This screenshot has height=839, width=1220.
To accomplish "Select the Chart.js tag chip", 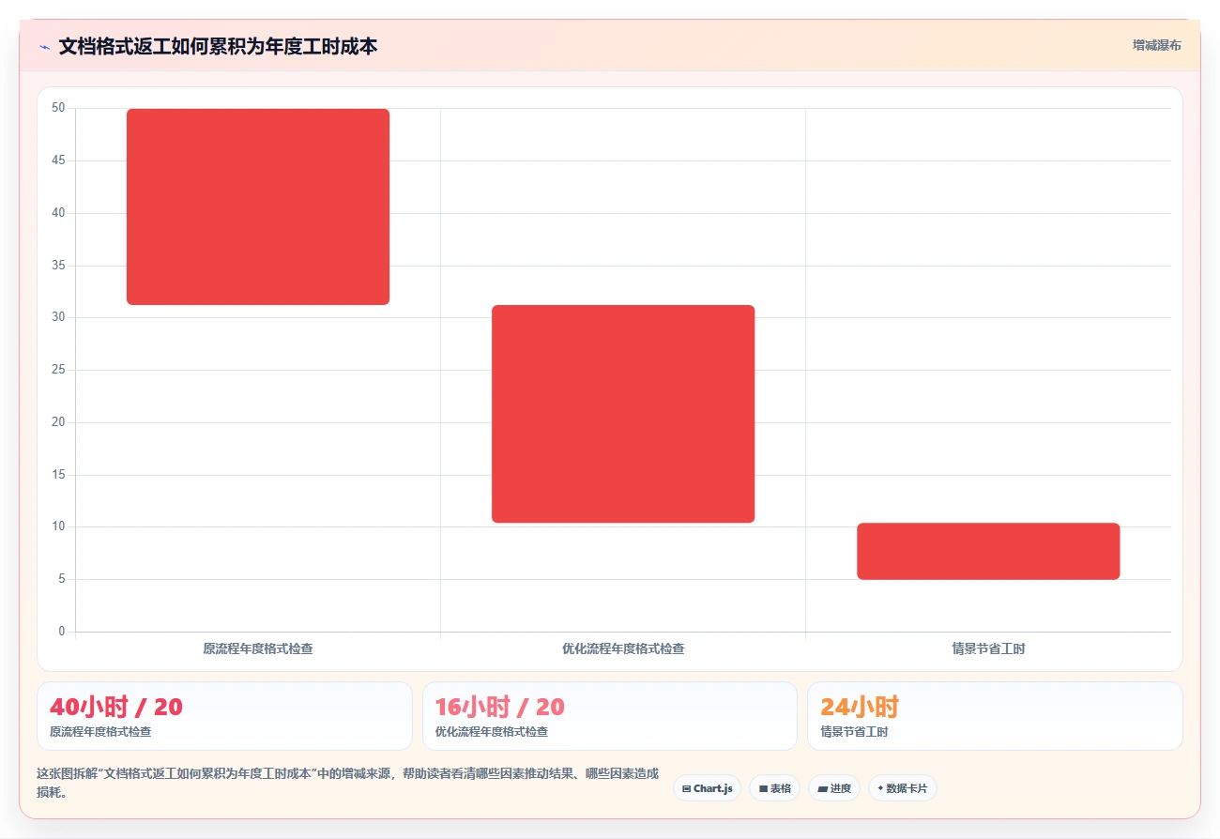I will (707, 788).
